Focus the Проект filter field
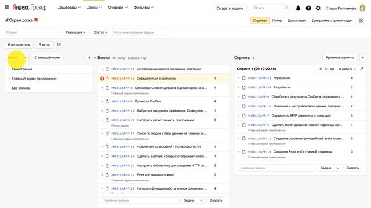The width and height of the screenshot is (371, 208). (32, 32)
